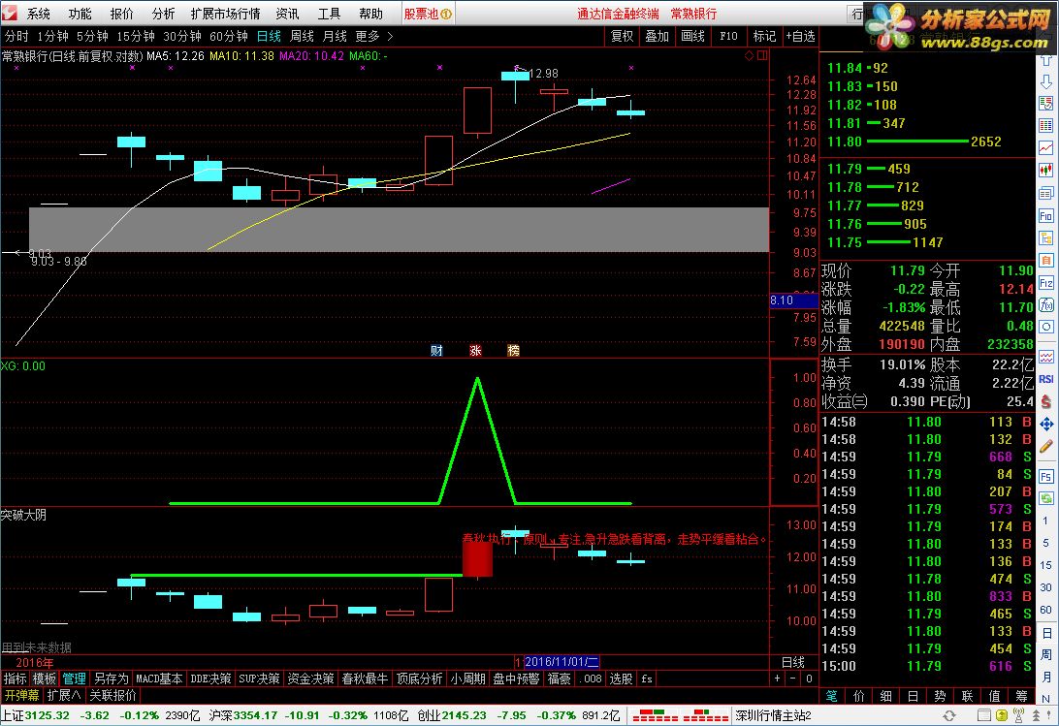Click the double up-arrow icon in status bar
Screen dimensions: 1059x726
[x=1036, y=715]
